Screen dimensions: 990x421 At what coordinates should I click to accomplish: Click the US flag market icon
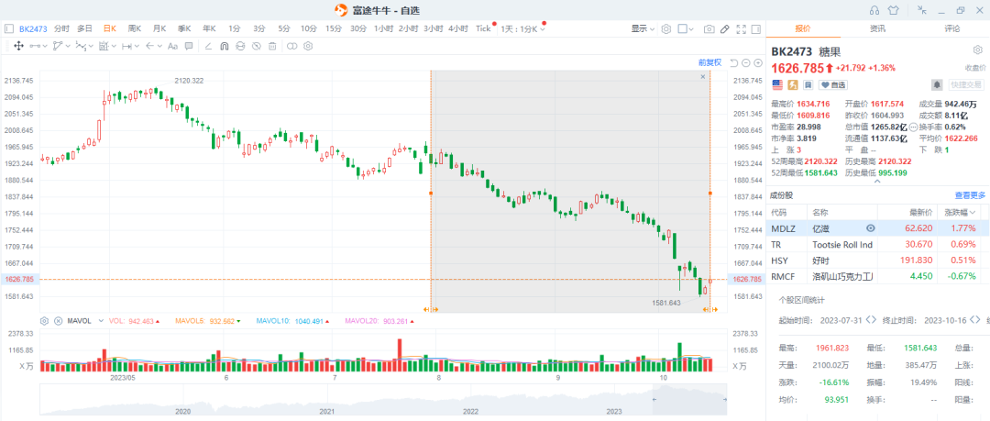(x=777, y=84)
